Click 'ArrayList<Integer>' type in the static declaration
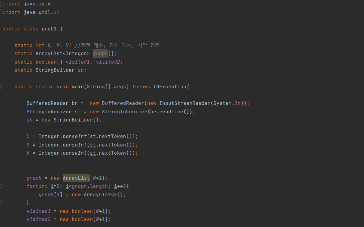Screen dimensions: 364x227 tap(62, 54)
